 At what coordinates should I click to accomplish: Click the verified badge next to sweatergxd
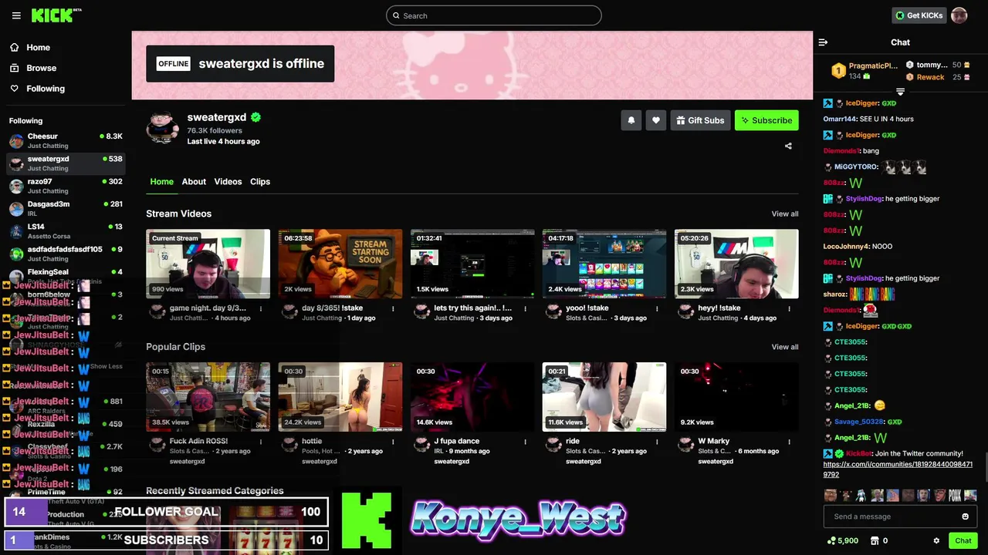click(x=255, y=117)
